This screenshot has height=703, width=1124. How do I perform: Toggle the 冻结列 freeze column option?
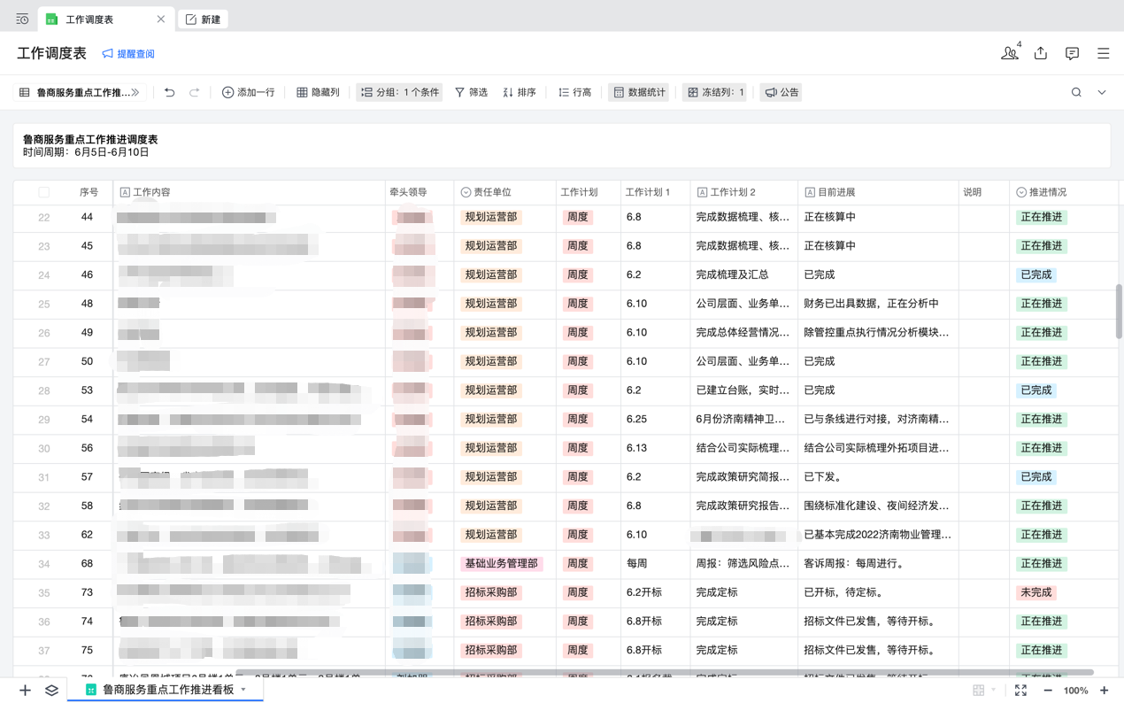715,92
